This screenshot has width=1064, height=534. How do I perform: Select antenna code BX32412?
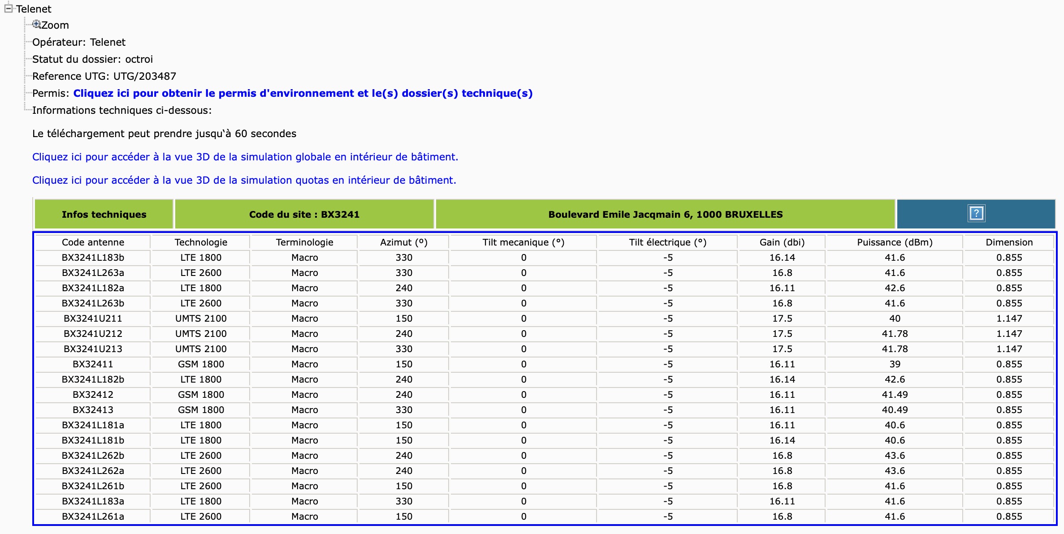pyautogui.click(x=93, y=395)
